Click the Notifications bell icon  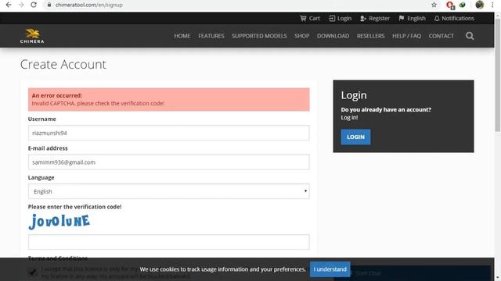coord(437,19)
